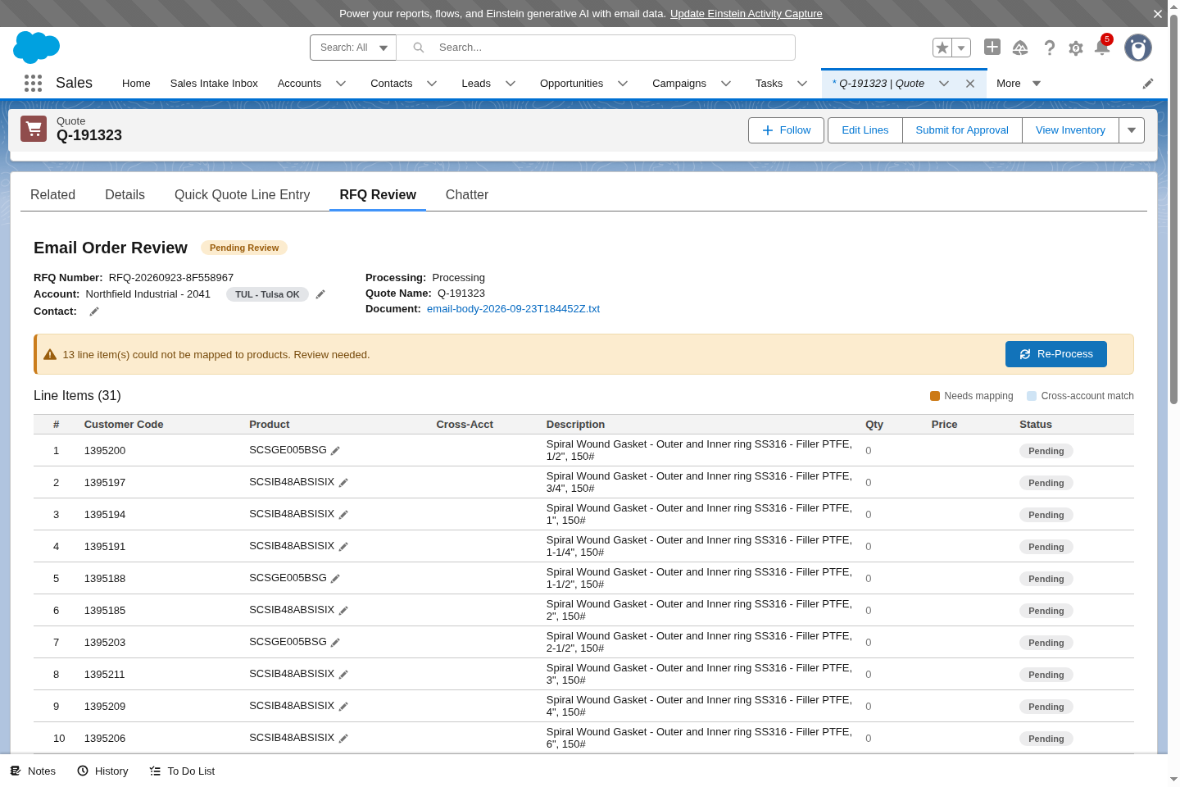Show more quote actions dropdown
This screenshot has width=1180, height=787.
click(1132, 130)
